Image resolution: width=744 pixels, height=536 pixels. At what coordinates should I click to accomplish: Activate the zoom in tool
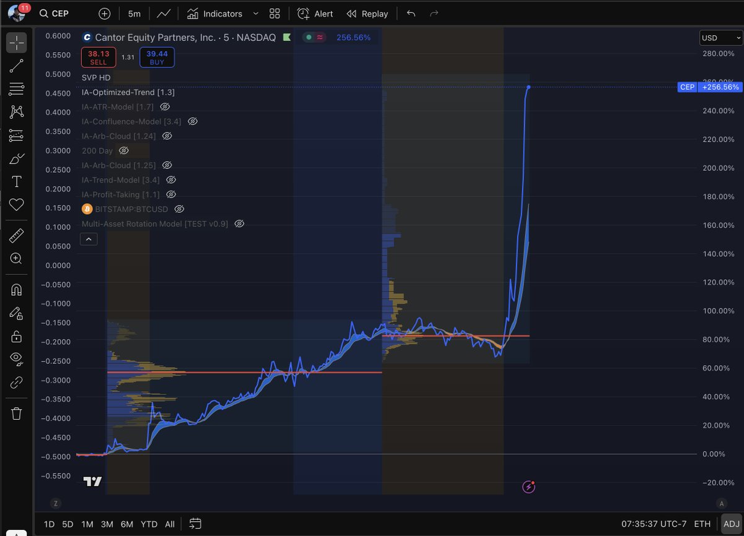tap(17, 259)
